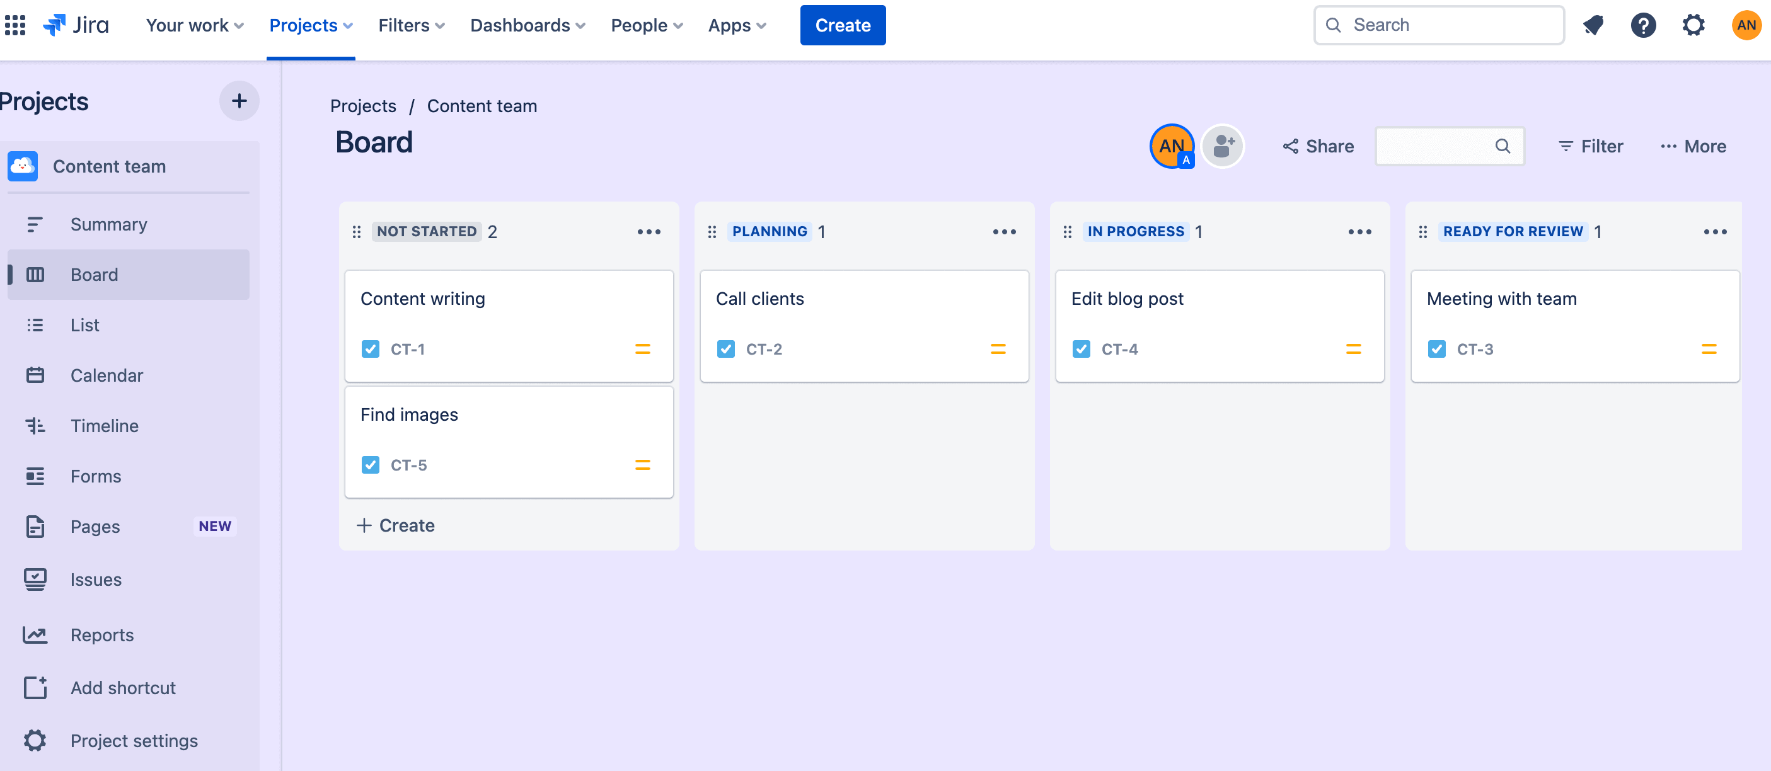The width and height of the screenshot is (1771, 771).
Task: Open the Projects dropdown menu
Action: point(312,25)
